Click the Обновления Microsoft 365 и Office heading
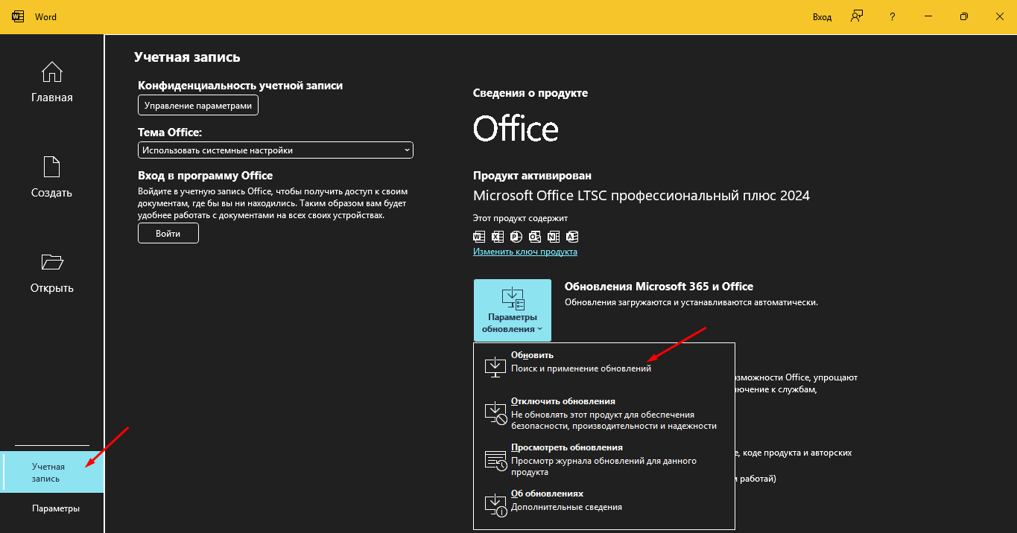Viewport: 1017px width, 533px height. tap(659, 286)
